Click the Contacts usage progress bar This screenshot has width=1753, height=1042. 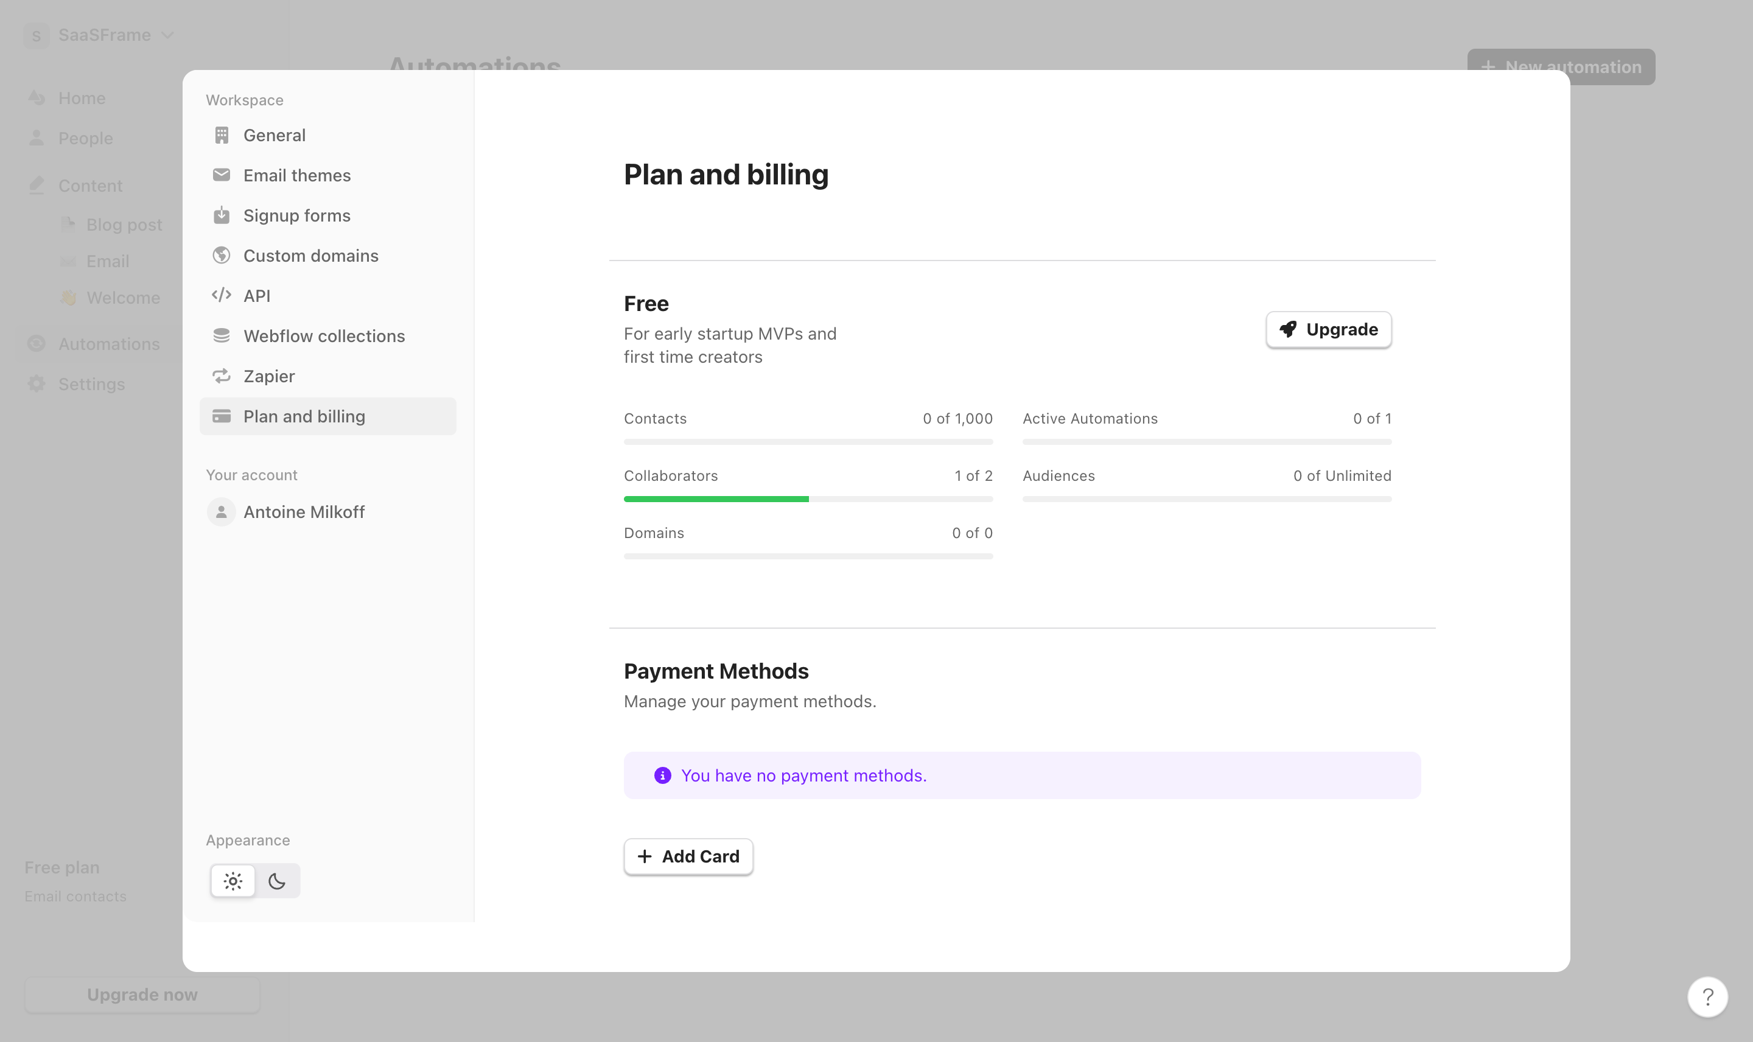pyautogui.click(x=808, y=442)
